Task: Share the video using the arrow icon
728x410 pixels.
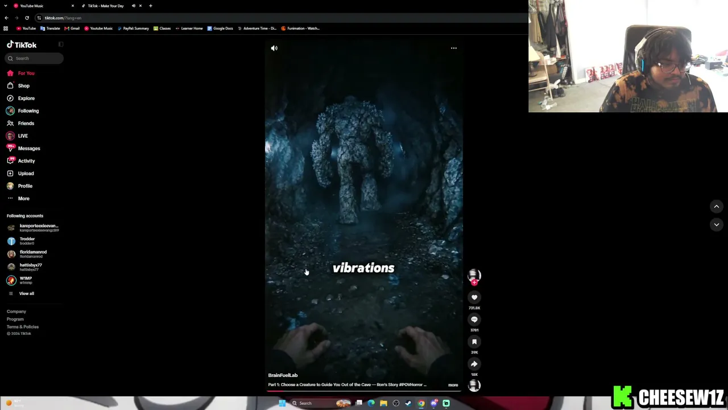Action: point(474,364)
